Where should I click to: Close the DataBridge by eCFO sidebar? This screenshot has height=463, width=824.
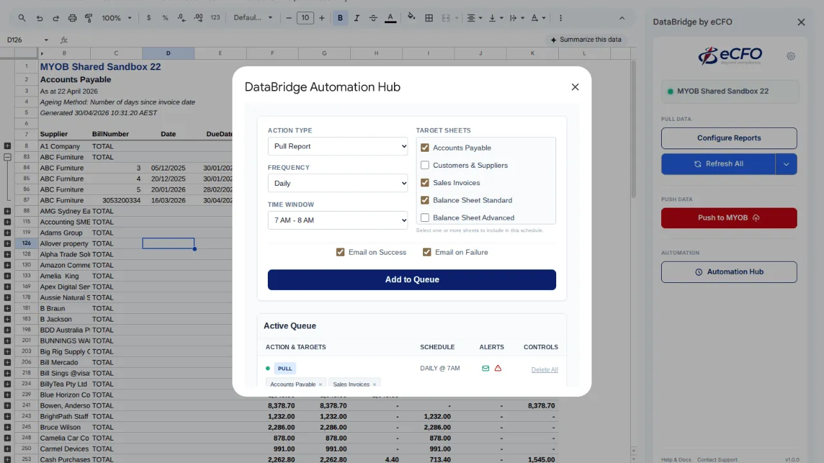(801, 22)
